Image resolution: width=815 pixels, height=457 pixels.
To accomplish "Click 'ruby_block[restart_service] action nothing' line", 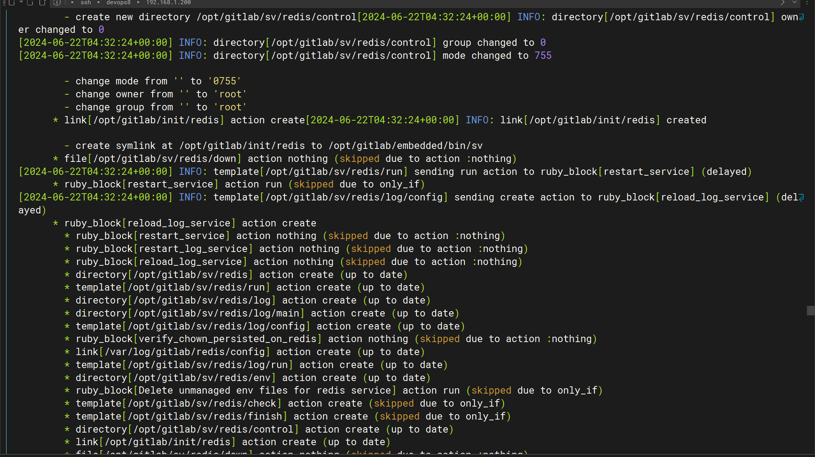I will click(285, 236).
